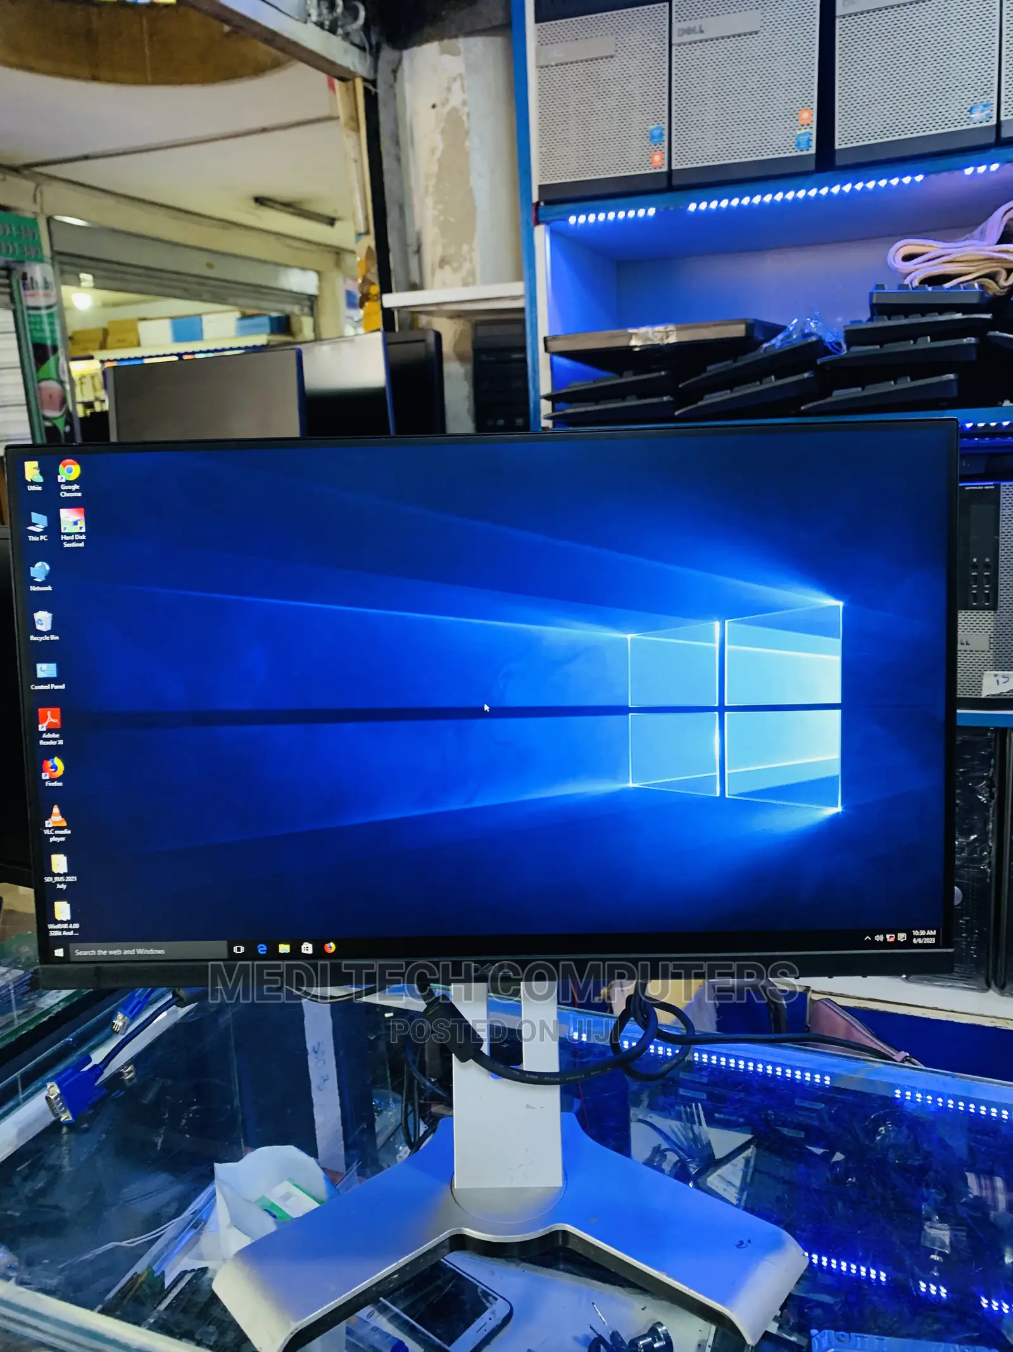Show hidden tray icons chevron

click(867, 938)
